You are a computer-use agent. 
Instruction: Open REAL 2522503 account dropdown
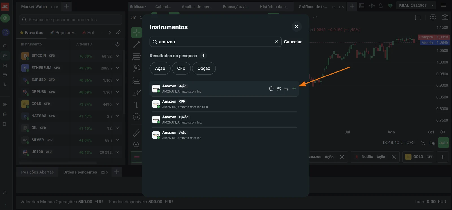416,5
